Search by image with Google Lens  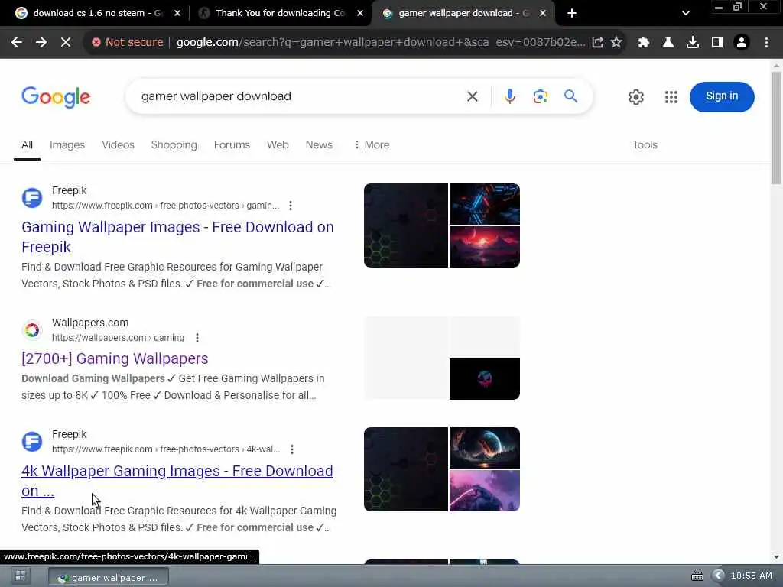[541, 96]
